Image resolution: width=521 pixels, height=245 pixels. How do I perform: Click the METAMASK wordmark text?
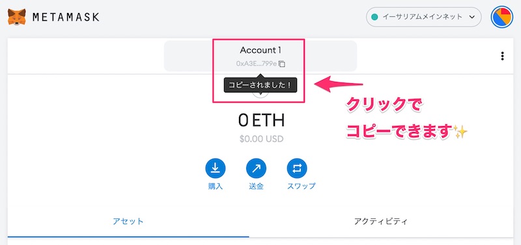click(66, 18)
